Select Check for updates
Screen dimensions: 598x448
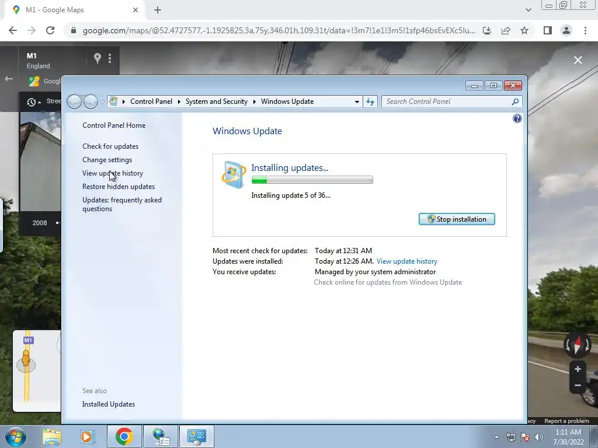pos(110,146)
